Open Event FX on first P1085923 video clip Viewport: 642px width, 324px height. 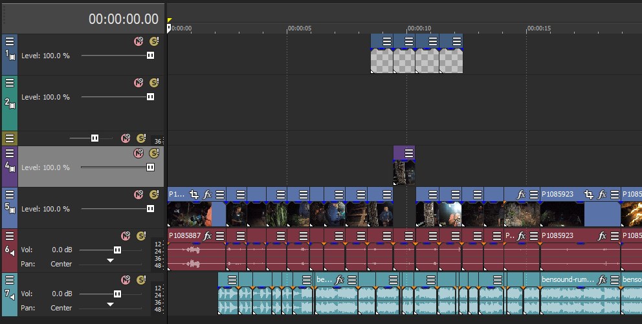pyautogui.click(x=602, y=194)
